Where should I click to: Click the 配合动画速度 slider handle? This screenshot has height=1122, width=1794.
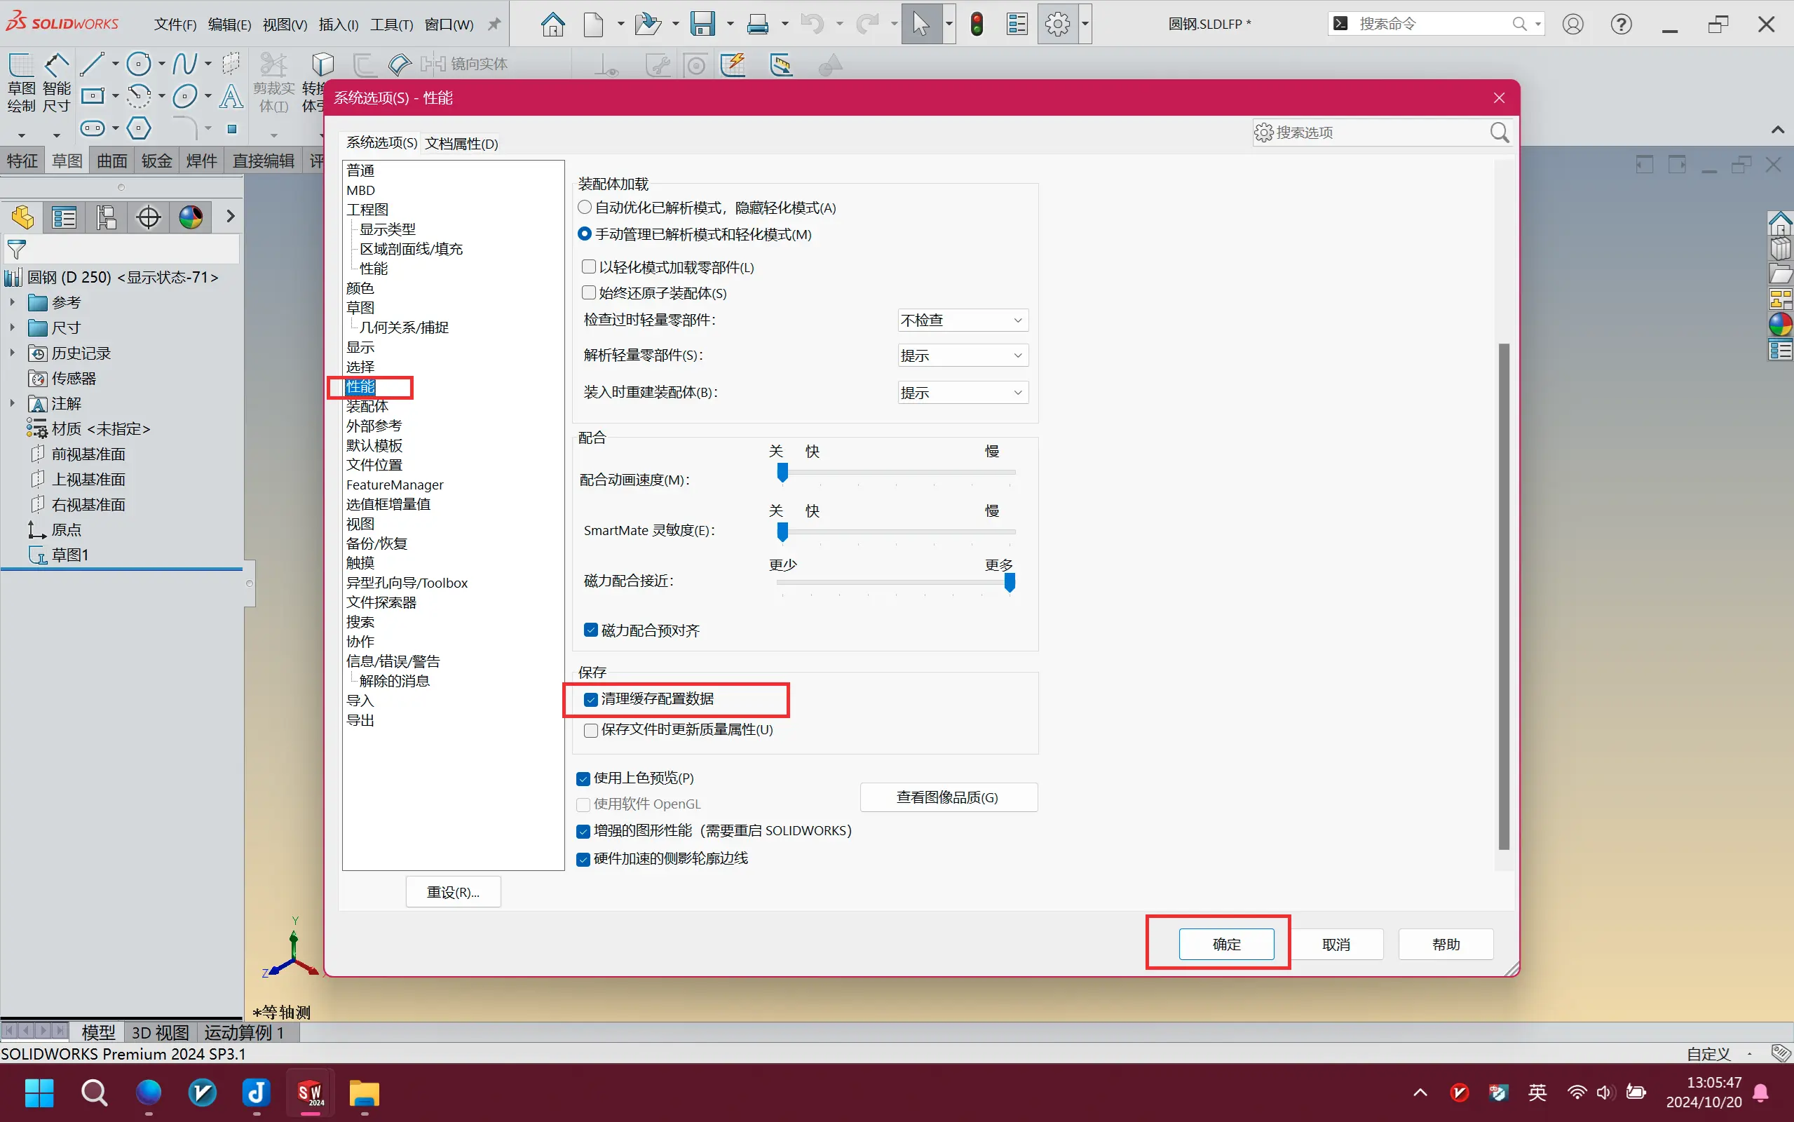point(782,472)
